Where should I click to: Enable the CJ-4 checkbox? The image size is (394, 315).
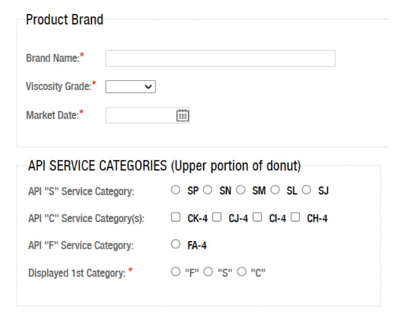click(216, 217)
